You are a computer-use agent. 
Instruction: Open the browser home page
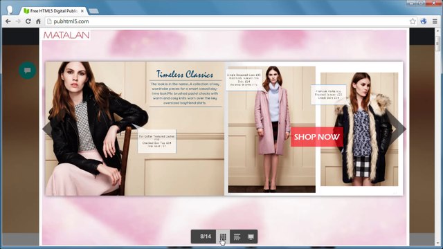38,21
